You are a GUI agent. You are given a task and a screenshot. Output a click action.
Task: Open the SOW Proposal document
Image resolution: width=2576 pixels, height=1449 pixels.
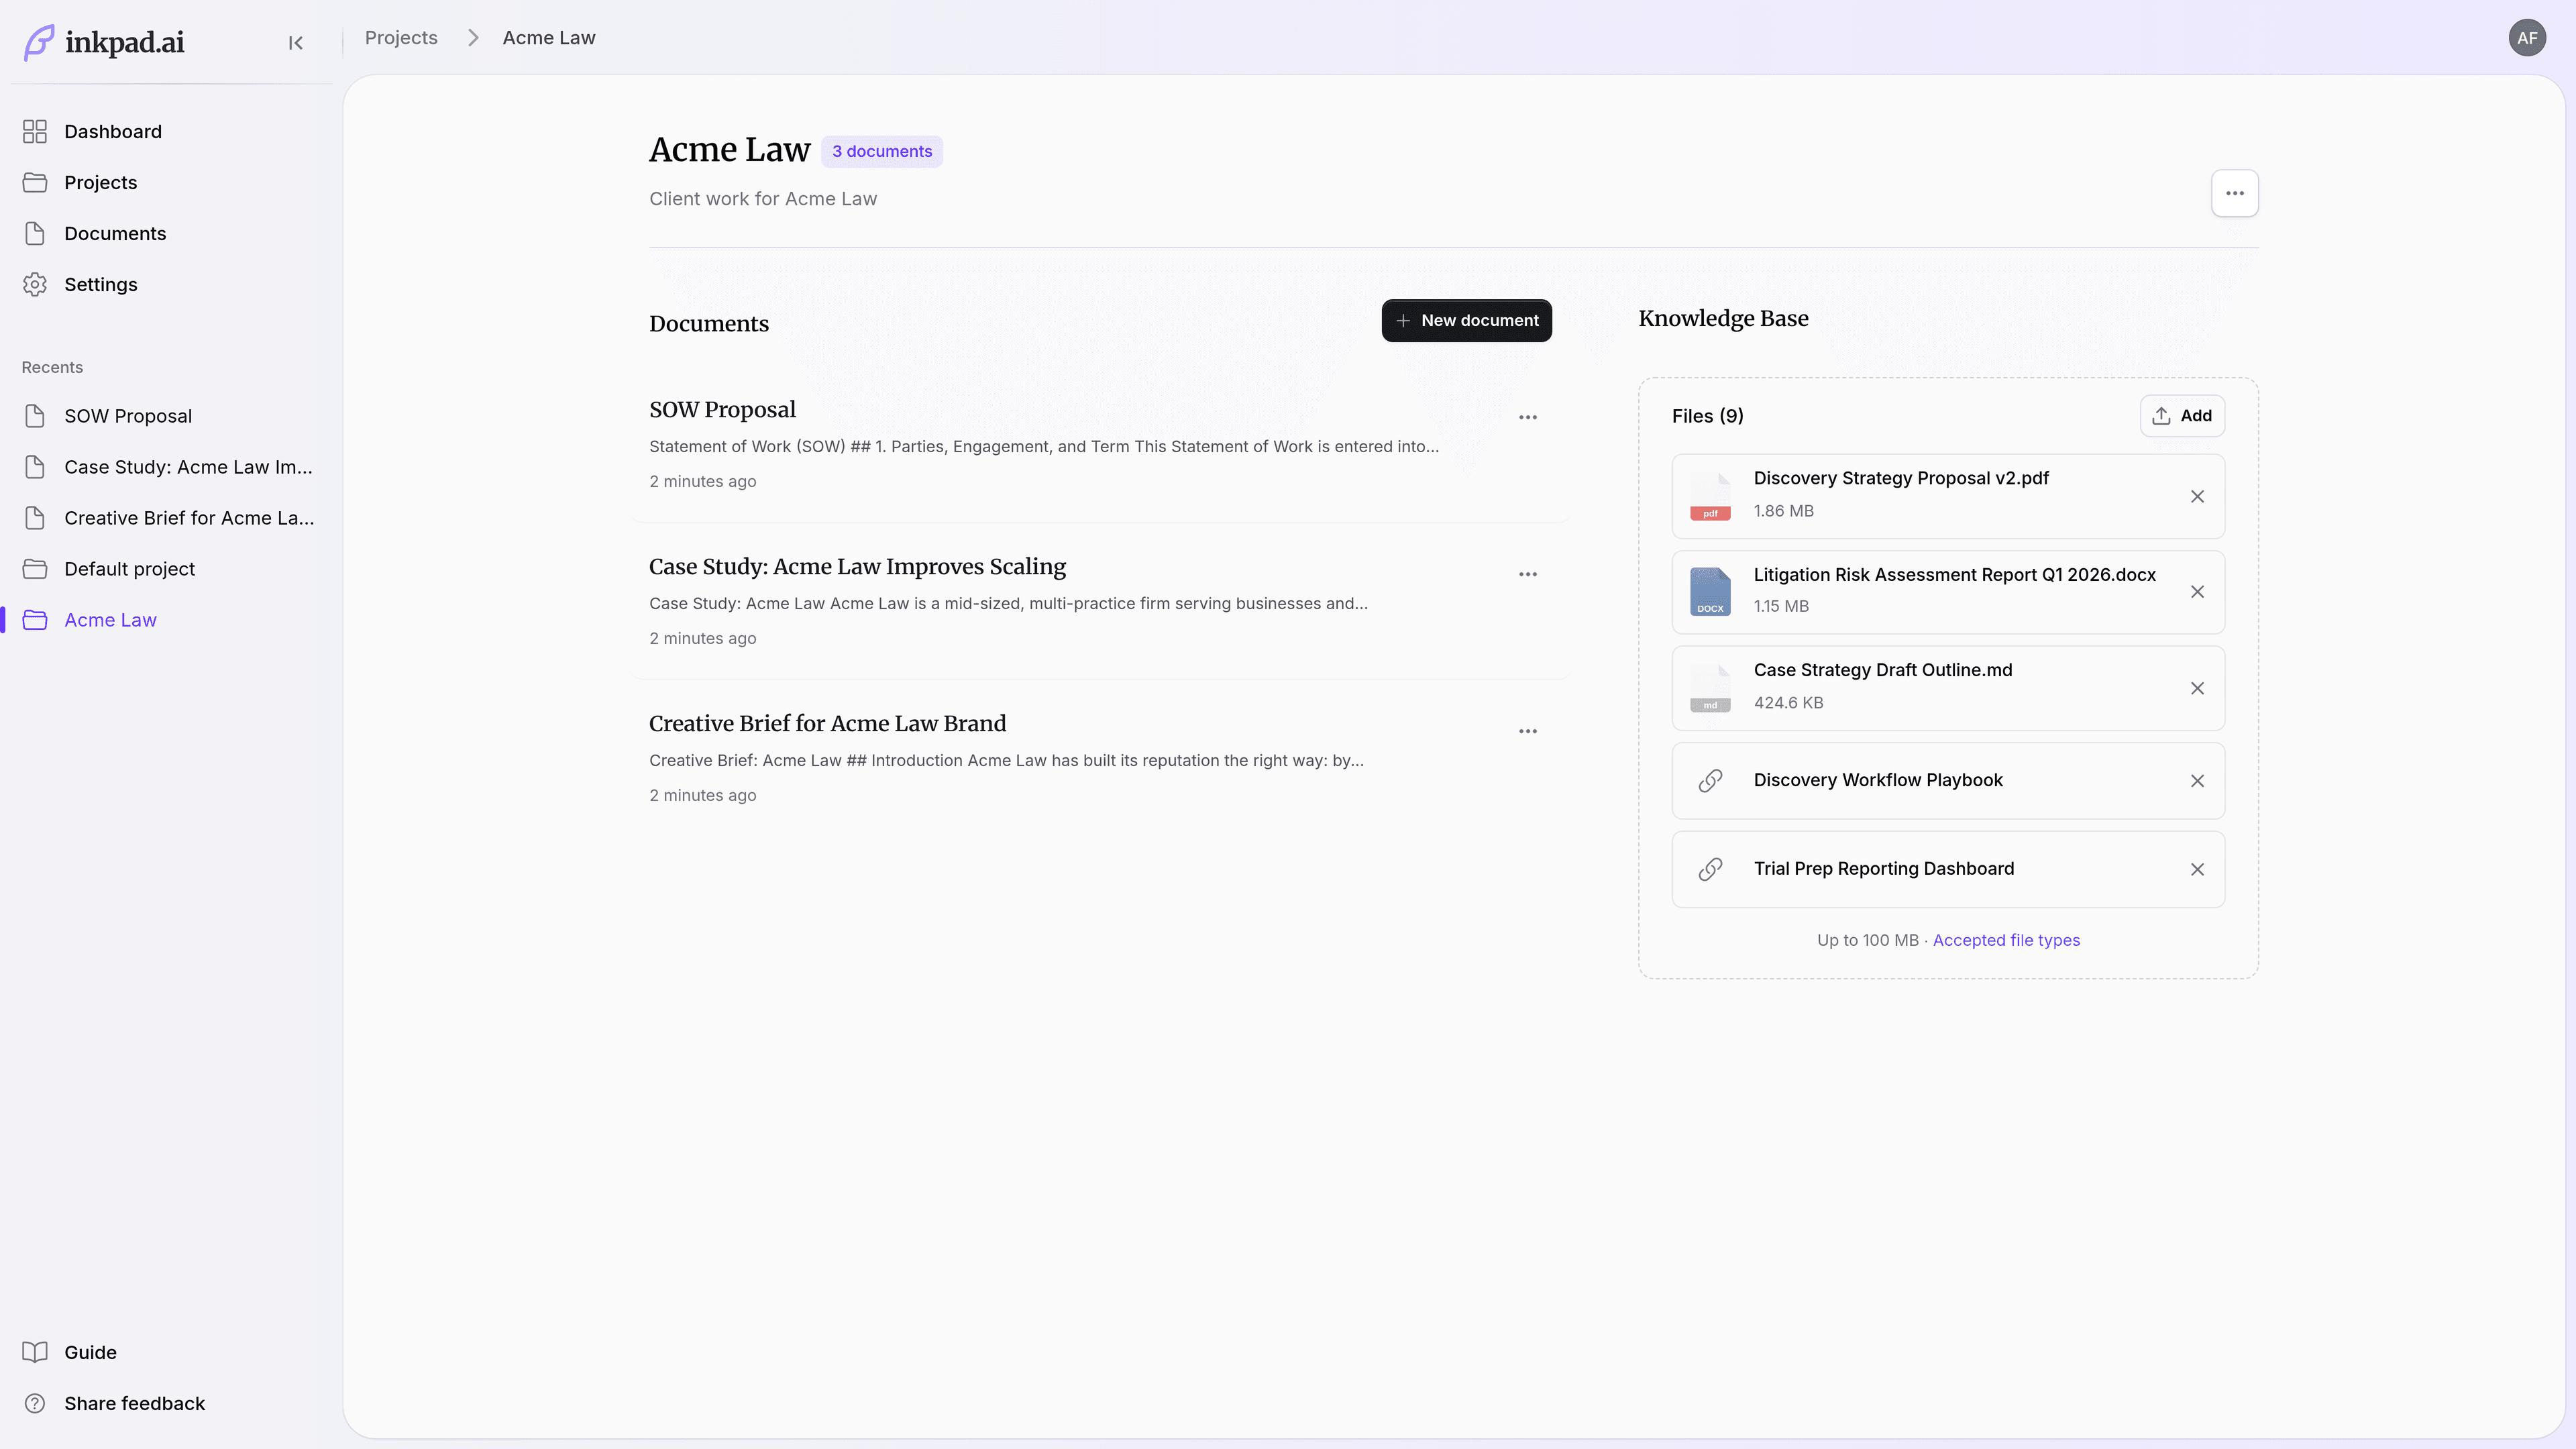coord(722,410)
